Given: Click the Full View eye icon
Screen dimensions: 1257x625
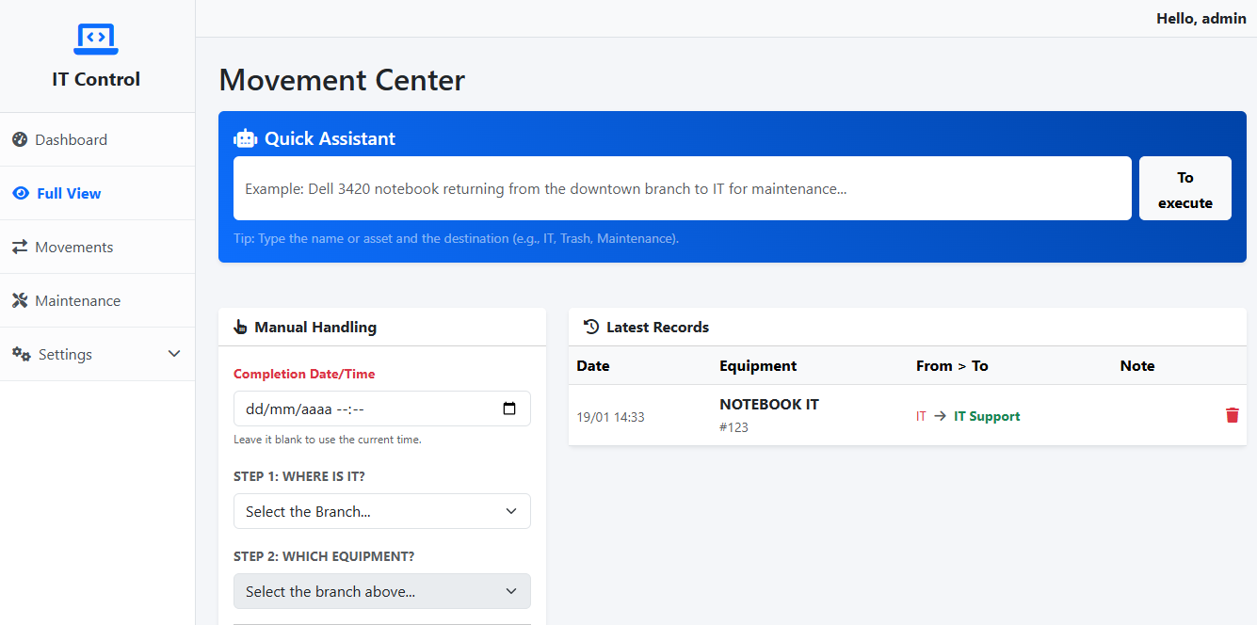Looking at the screenshot, I should coord(21,193).
